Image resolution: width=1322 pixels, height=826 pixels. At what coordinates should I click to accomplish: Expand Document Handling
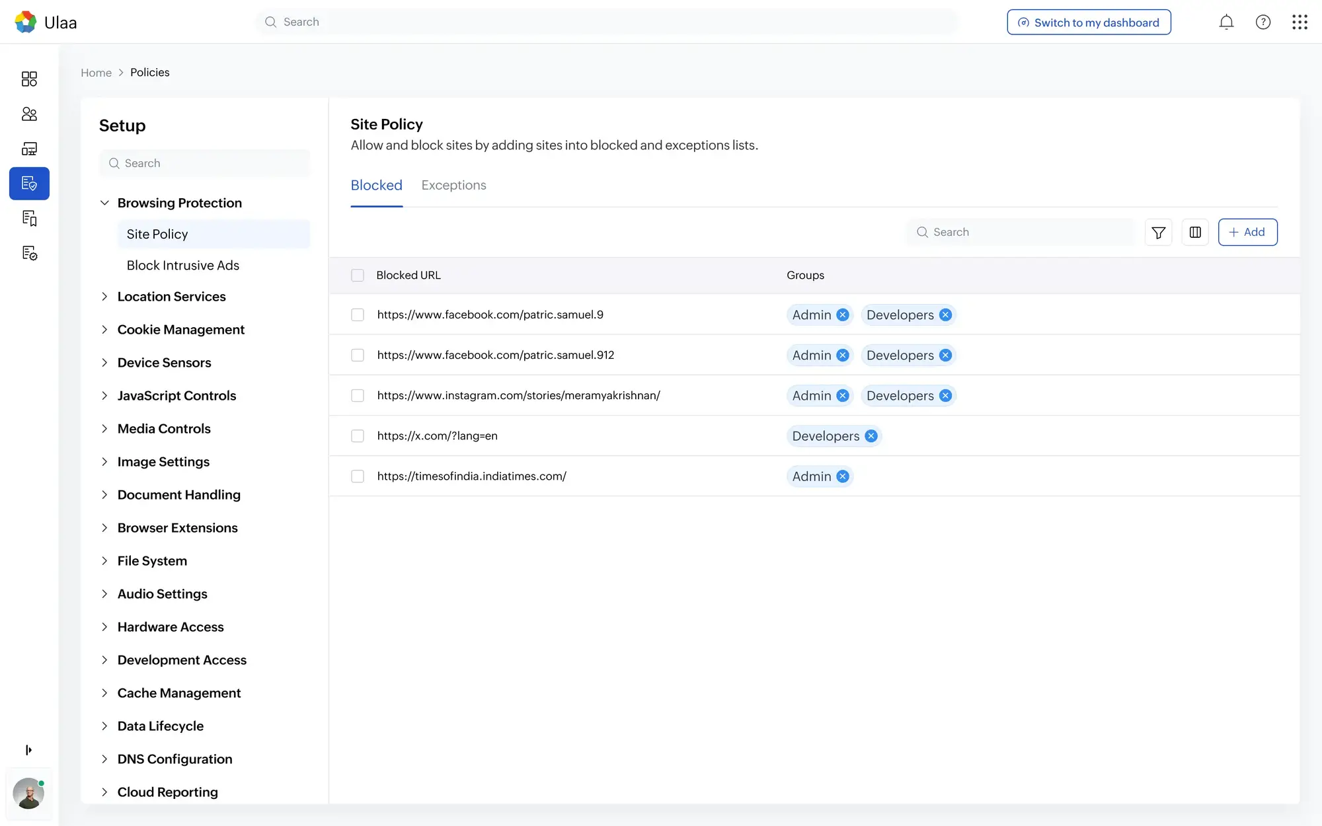pyautogui.click(x=104, y=495)
